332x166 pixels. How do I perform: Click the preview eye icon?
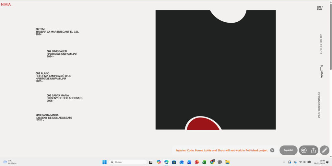pyautogui.click(x=304, y=150)
